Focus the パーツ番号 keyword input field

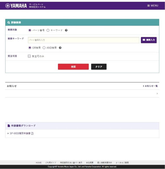pyautogui.click(x=84, y=40)
